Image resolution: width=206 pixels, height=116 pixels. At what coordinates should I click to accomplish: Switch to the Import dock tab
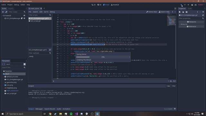(x=11, y=8)
